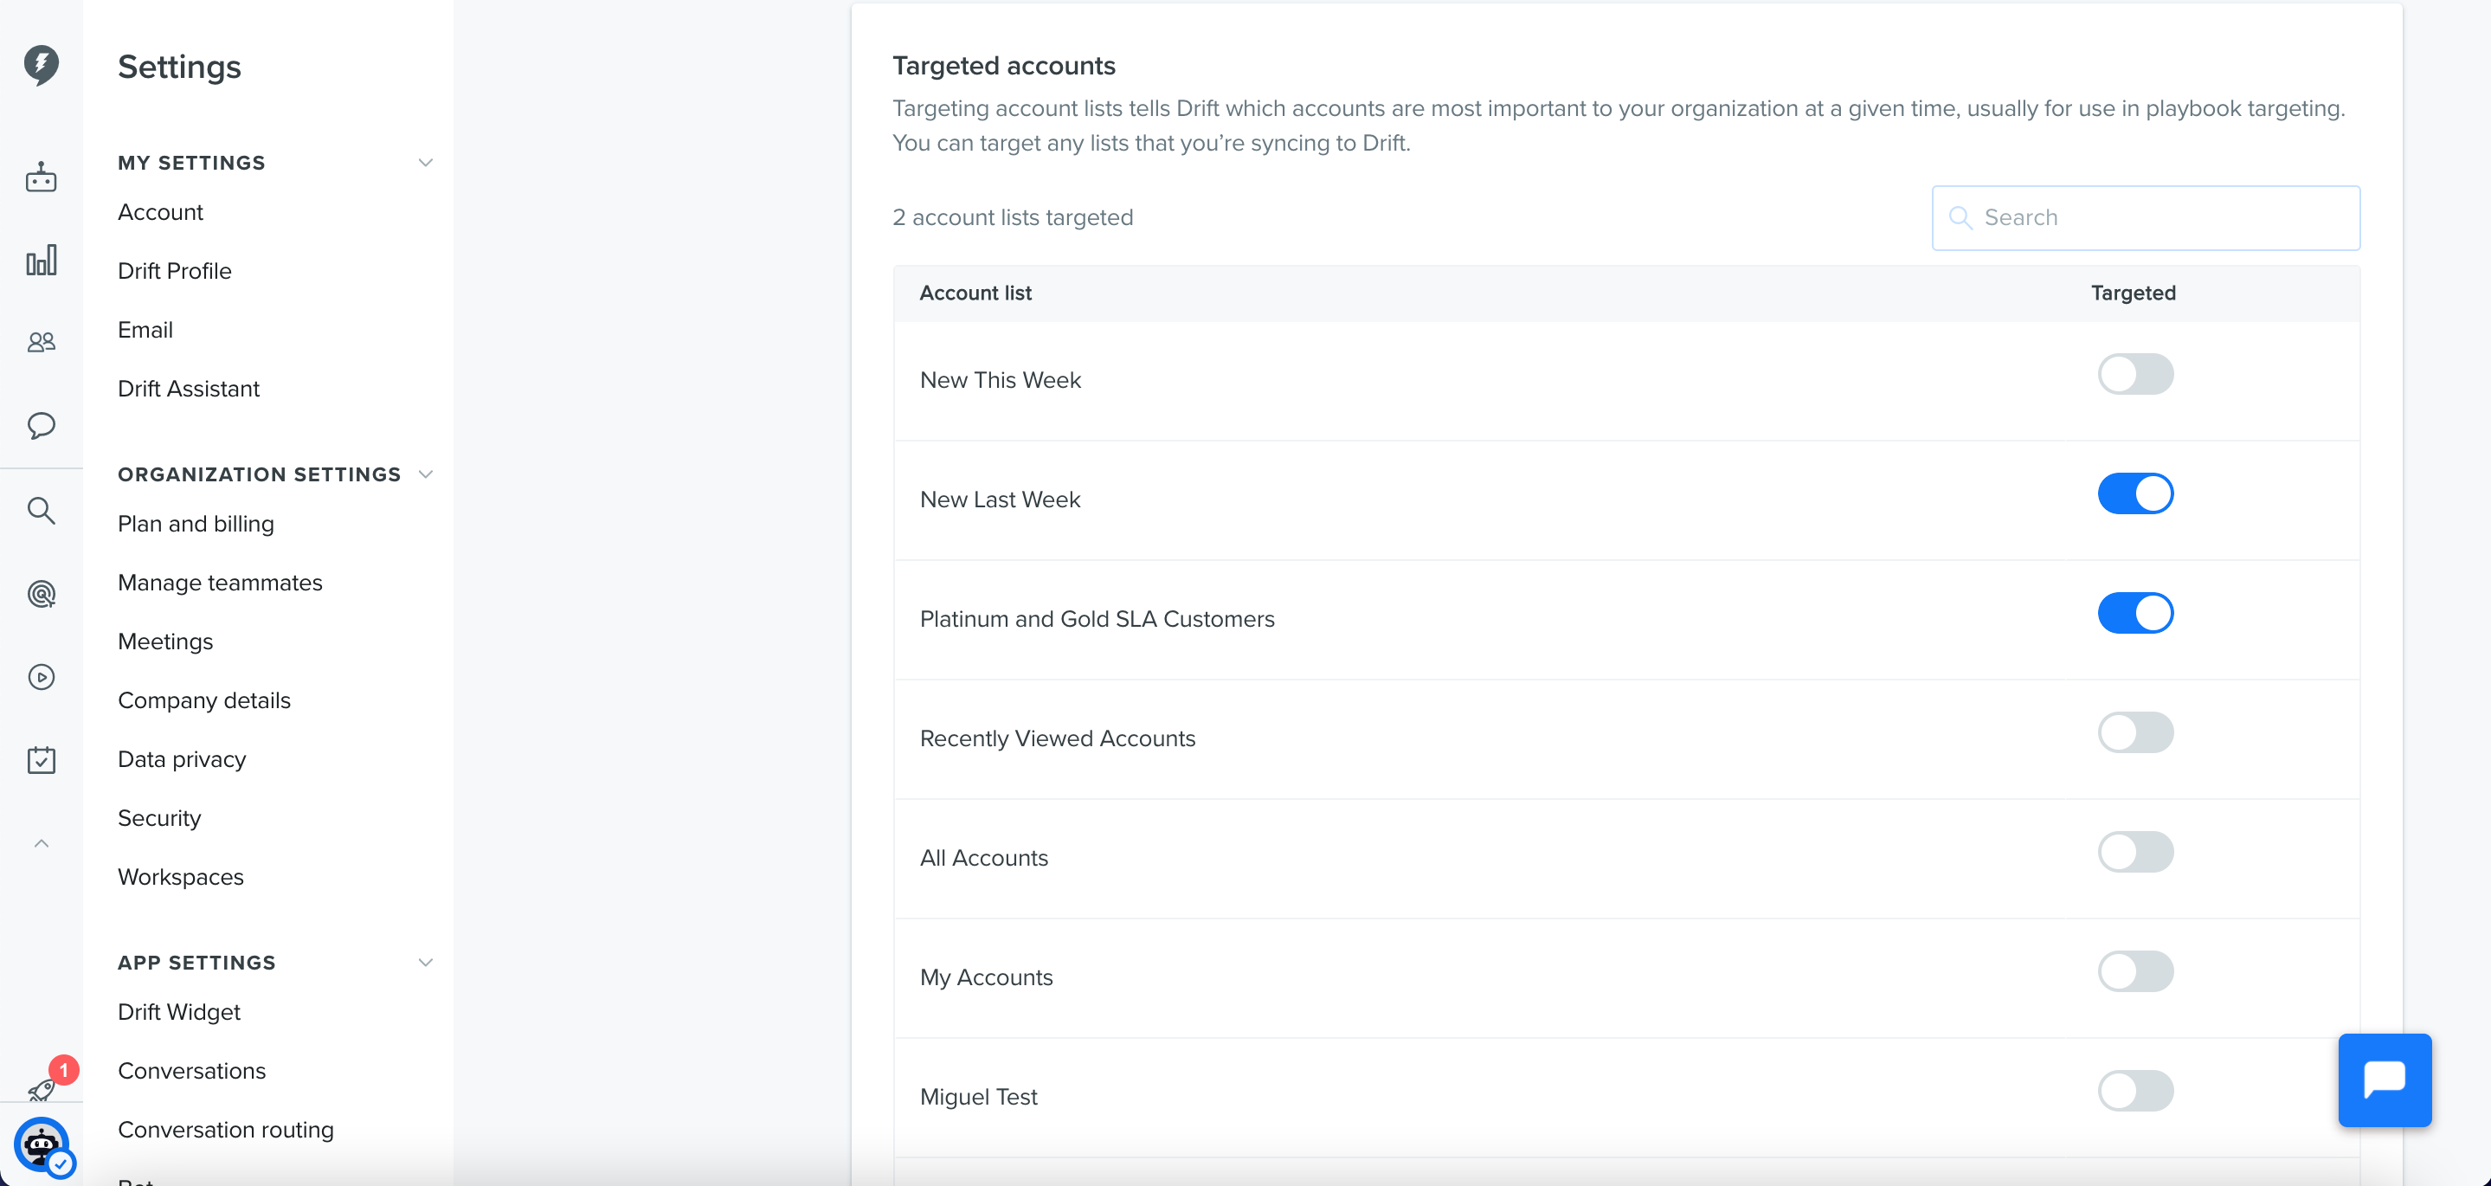Disable targeting for New Last Week
This screenshot has width=2491, height=1186.
(x=2134, y=493)
